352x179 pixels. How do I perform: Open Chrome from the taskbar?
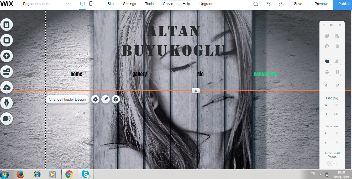point(69,174)
